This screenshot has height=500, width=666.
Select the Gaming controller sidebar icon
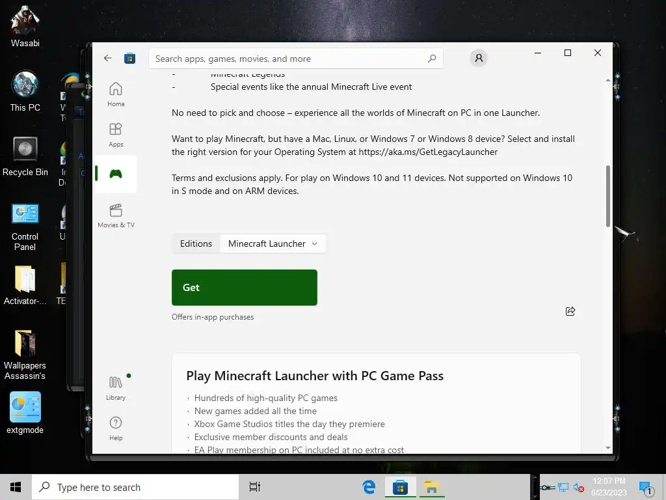pyautogui.click(x=116, y=174)
